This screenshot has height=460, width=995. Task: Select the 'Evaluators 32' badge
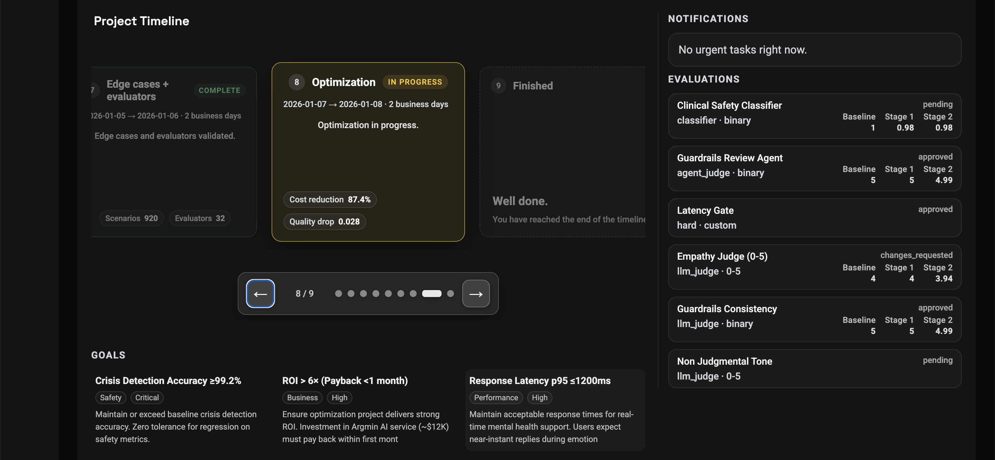point(199,218)
